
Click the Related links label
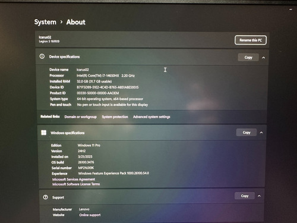point(50,117)
